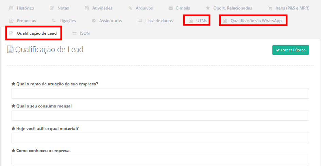Click the envelope icon beside E-mails

[x=171, y=8]
